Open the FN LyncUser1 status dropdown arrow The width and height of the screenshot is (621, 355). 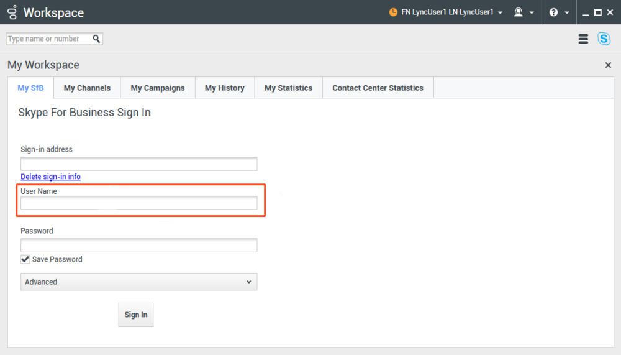500,12
